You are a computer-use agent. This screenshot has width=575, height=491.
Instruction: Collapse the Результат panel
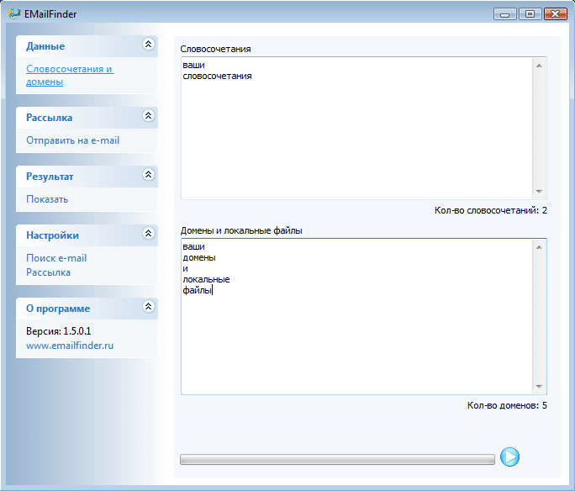pos(148,175)
